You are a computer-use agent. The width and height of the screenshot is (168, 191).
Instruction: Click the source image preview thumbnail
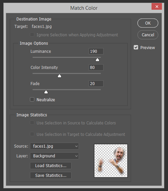[x=111, y=161]
